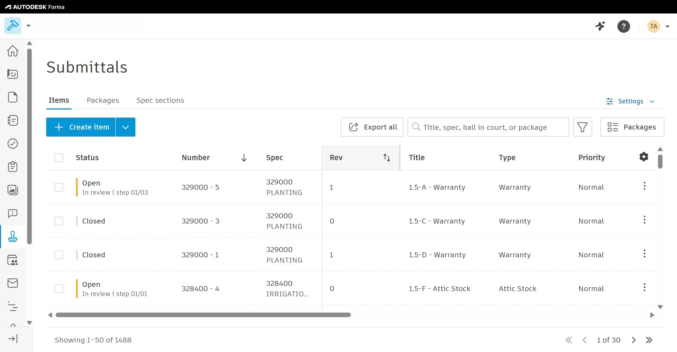Open the Submittals stamp icon in sidebar

click(13, 237)
